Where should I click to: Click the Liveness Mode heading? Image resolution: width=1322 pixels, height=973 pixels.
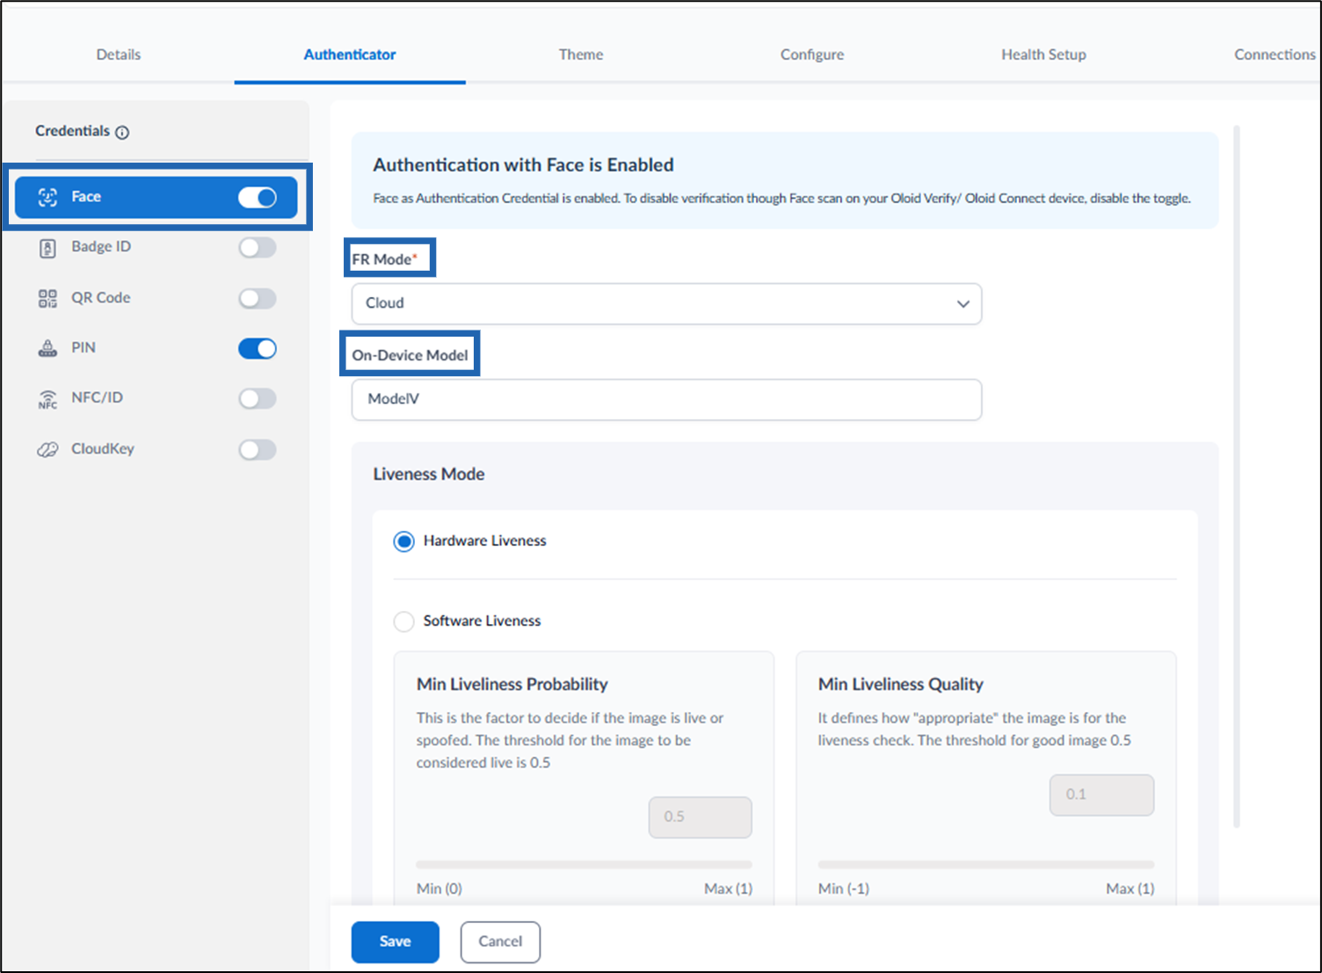pos(429,475)
